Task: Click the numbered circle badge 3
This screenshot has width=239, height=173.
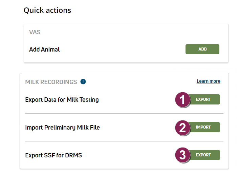Action: coord(182,155)
